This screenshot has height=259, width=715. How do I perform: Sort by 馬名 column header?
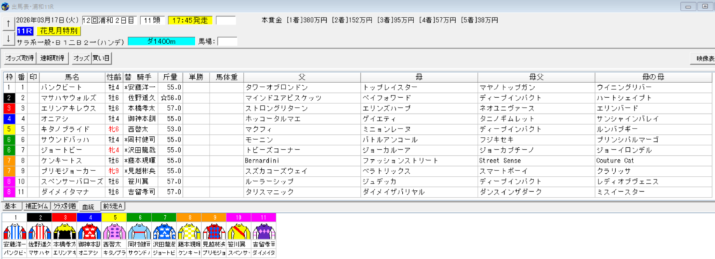pyautogui.click(x=72, y=77)
